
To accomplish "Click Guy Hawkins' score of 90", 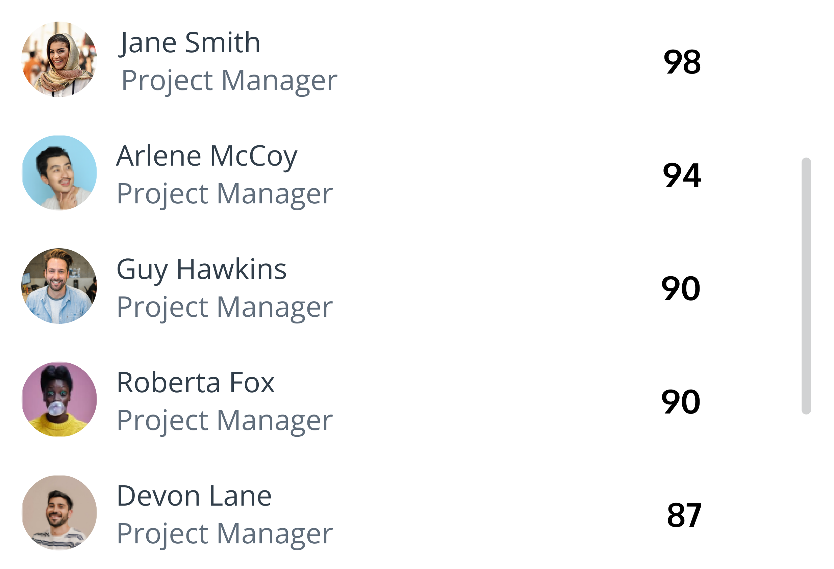I will [x=681, y=288].
